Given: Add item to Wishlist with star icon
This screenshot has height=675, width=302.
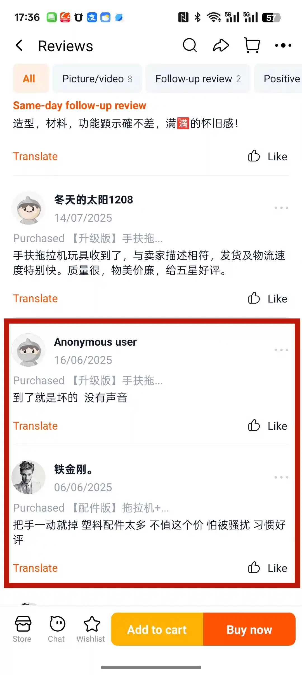Looking at the screenshot, I should click(x=91, y=629).
